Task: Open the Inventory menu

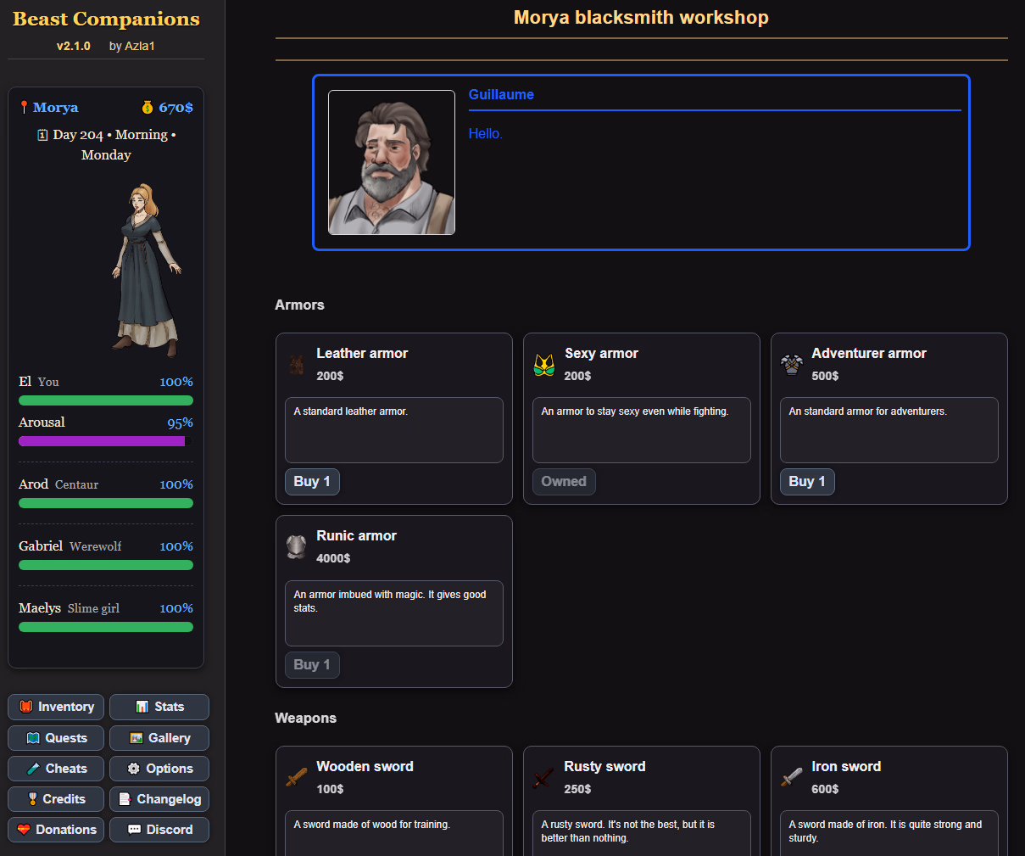Action: pos(56,707)
